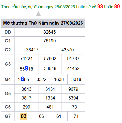Select G5 number 1334
Viewport: 122px width, 123px height.
(x=50, y=98)
